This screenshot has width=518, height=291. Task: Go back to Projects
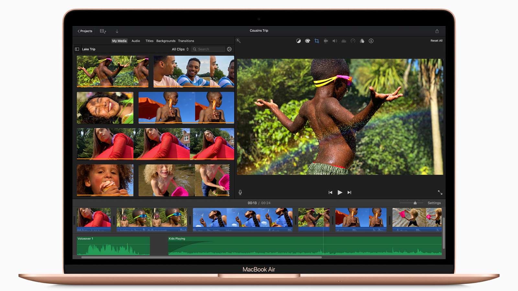tap(85, 31)
